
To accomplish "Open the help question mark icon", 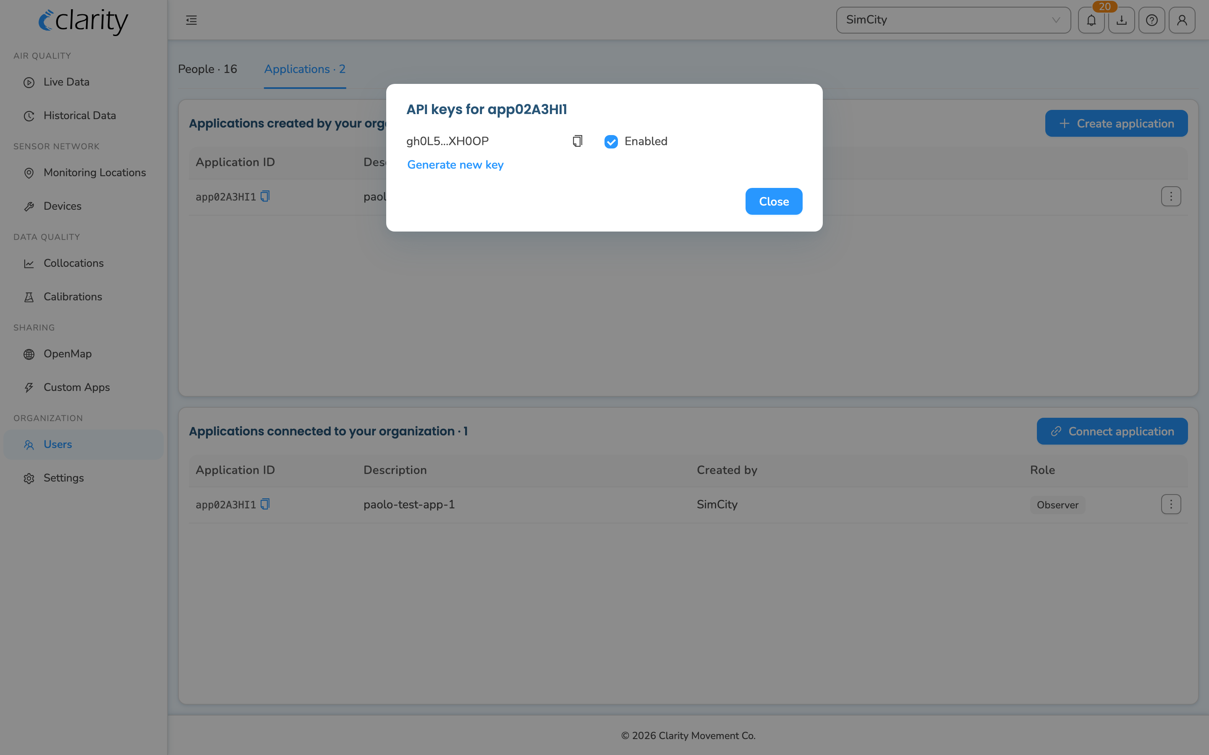I will tap(1151, 20).
